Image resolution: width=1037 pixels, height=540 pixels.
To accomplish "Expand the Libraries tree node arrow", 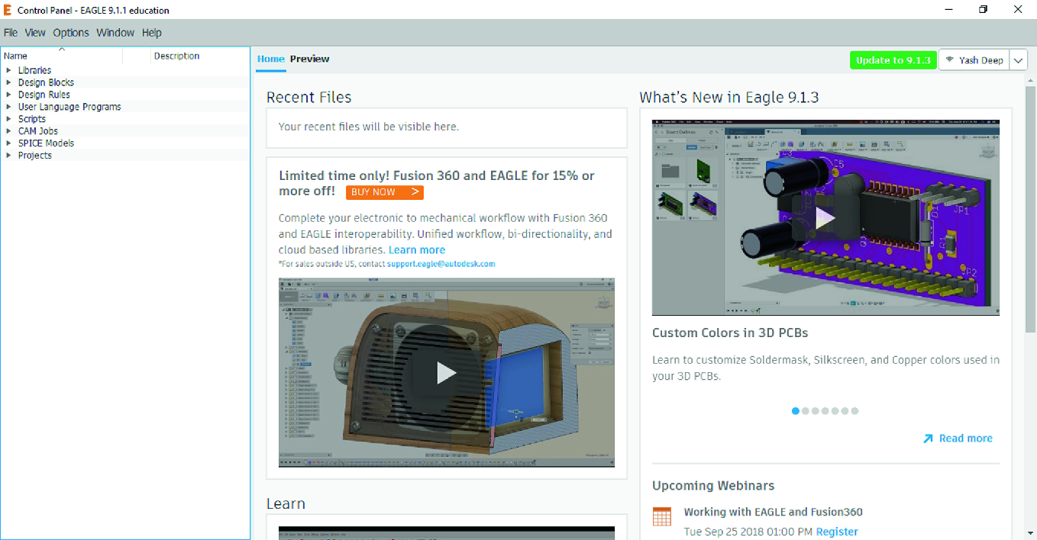I will click(8, 70).
